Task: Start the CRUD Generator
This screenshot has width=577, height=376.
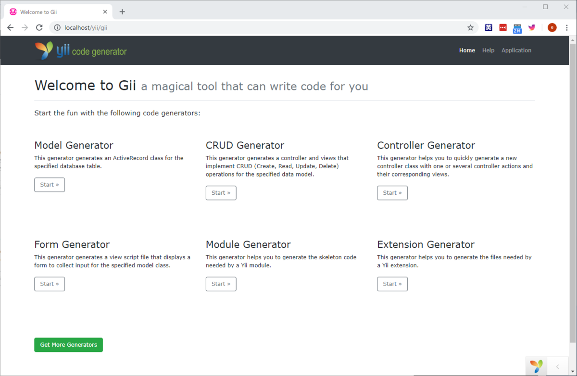Action: click(221, 193)
